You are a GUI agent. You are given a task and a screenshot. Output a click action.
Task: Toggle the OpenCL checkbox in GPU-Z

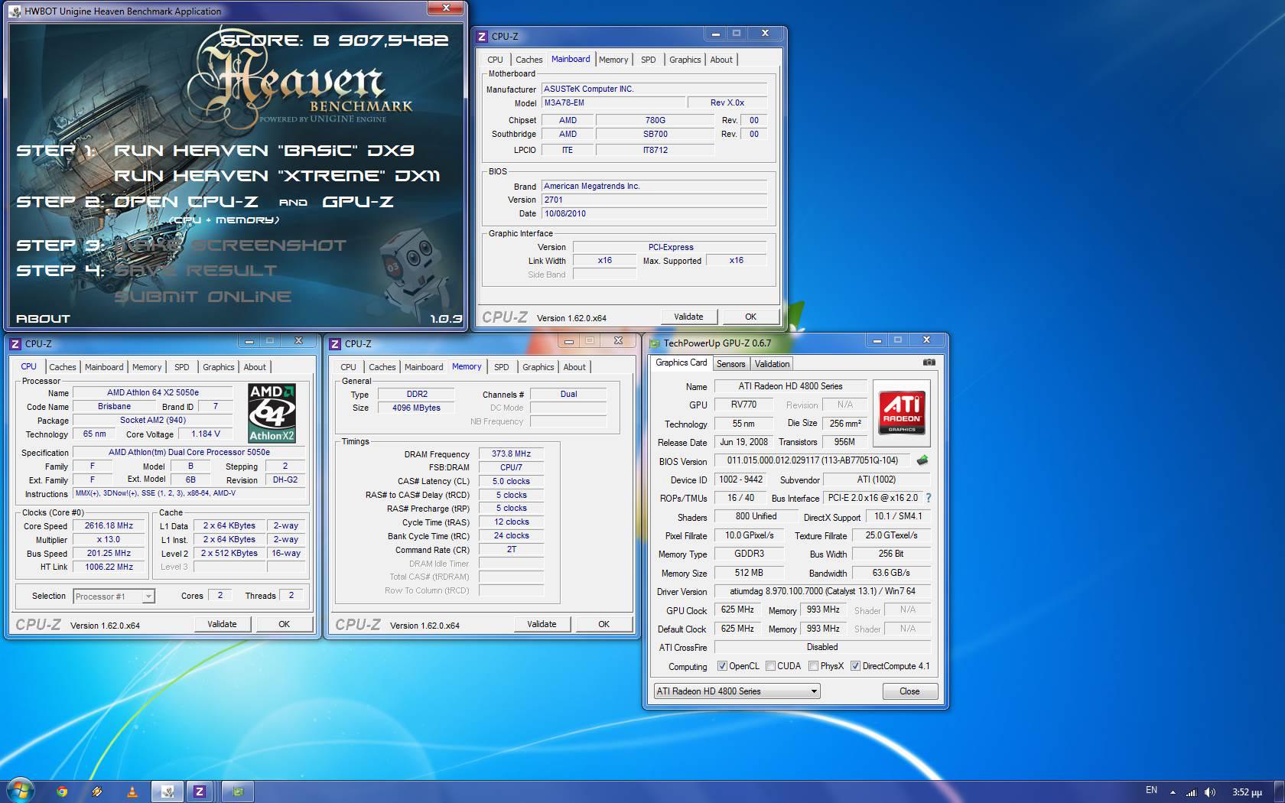pyautogui.click(x=722, y=666)
